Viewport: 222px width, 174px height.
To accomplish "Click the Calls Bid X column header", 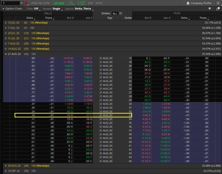I will click(x=70, y=18).
